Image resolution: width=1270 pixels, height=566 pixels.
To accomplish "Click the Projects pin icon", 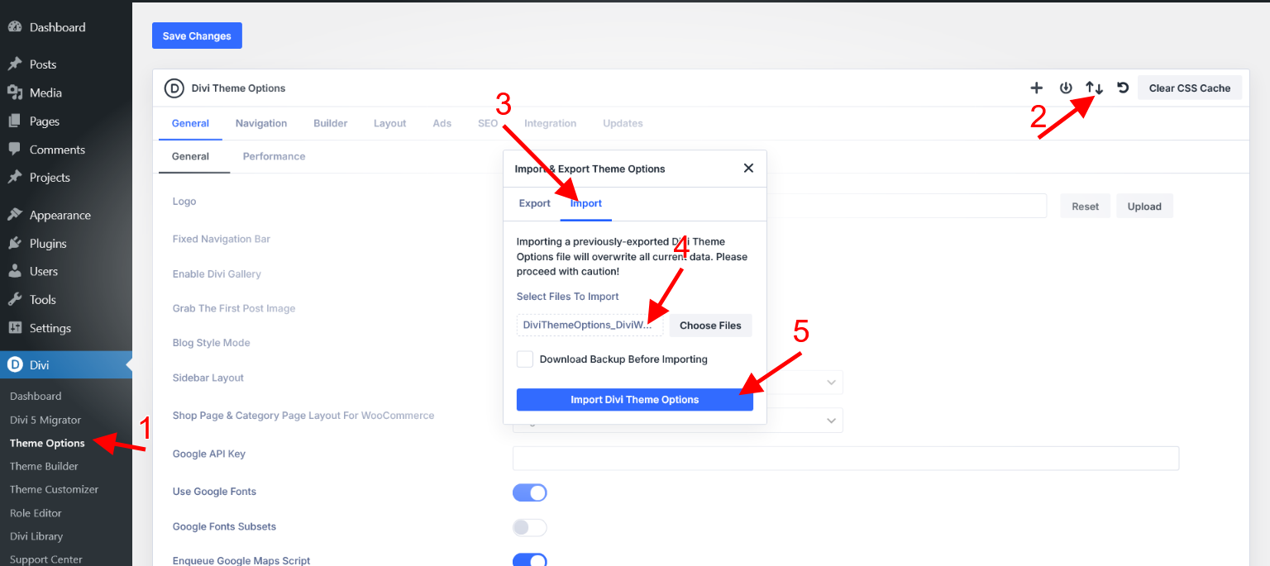I will pos(14,178).
